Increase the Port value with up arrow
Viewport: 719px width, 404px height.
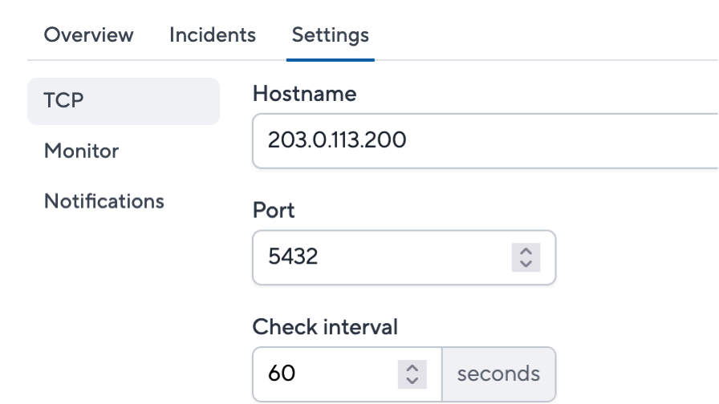526,252
